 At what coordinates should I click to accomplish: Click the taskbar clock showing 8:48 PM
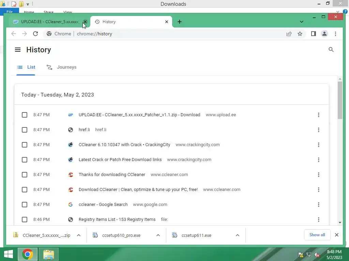334,255
